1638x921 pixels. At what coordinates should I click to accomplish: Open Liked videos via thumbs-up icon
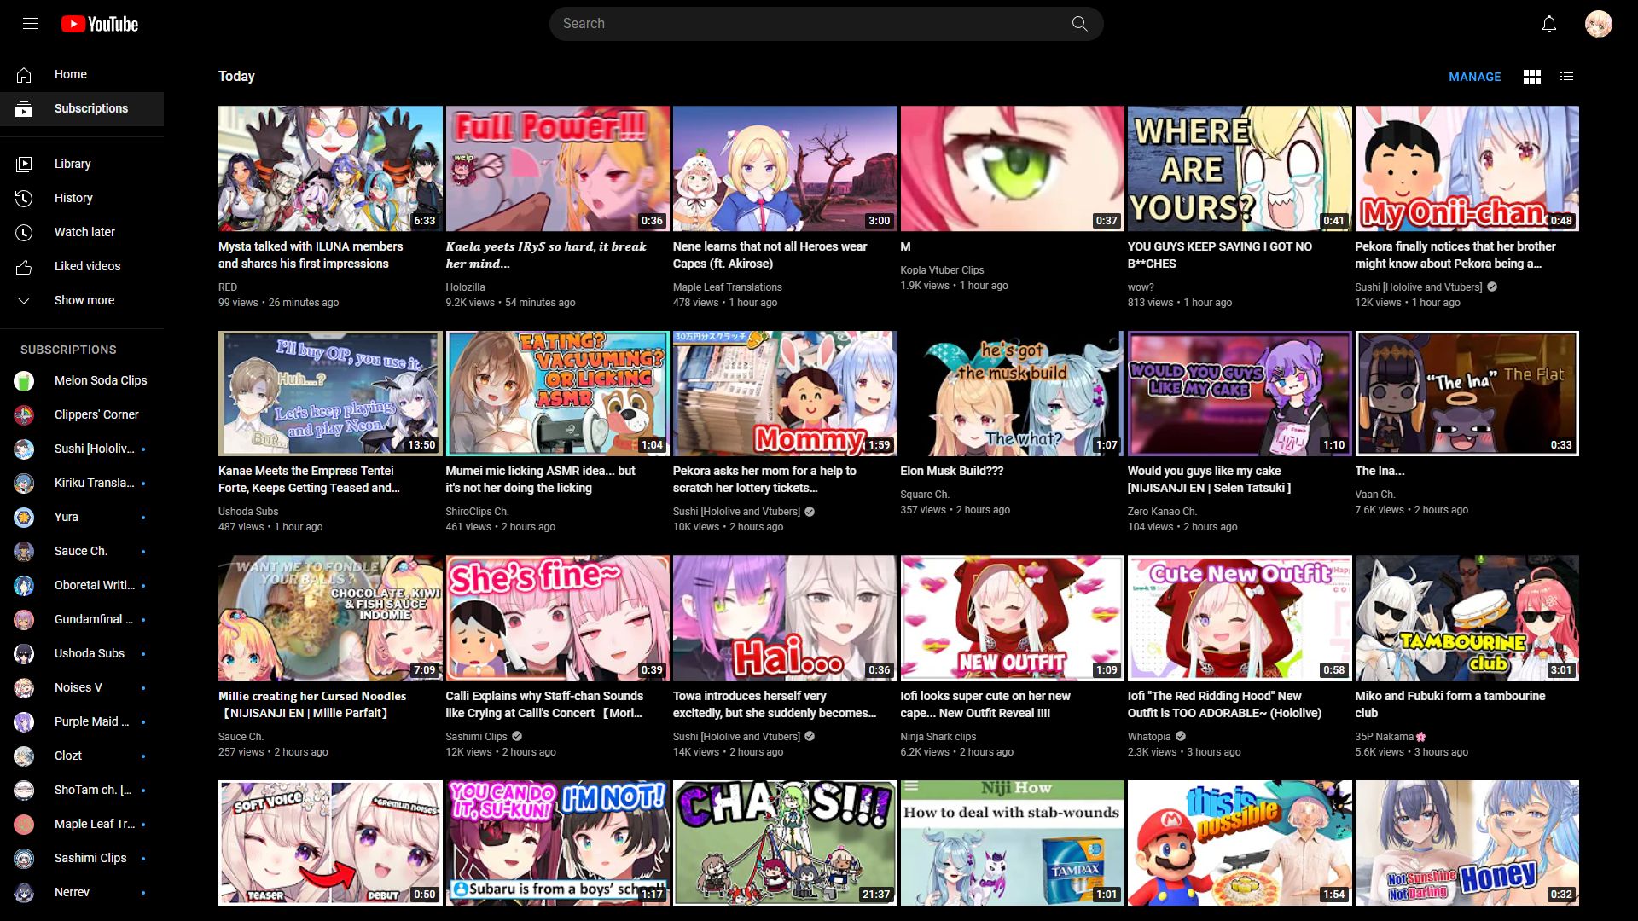pos(23,265)
